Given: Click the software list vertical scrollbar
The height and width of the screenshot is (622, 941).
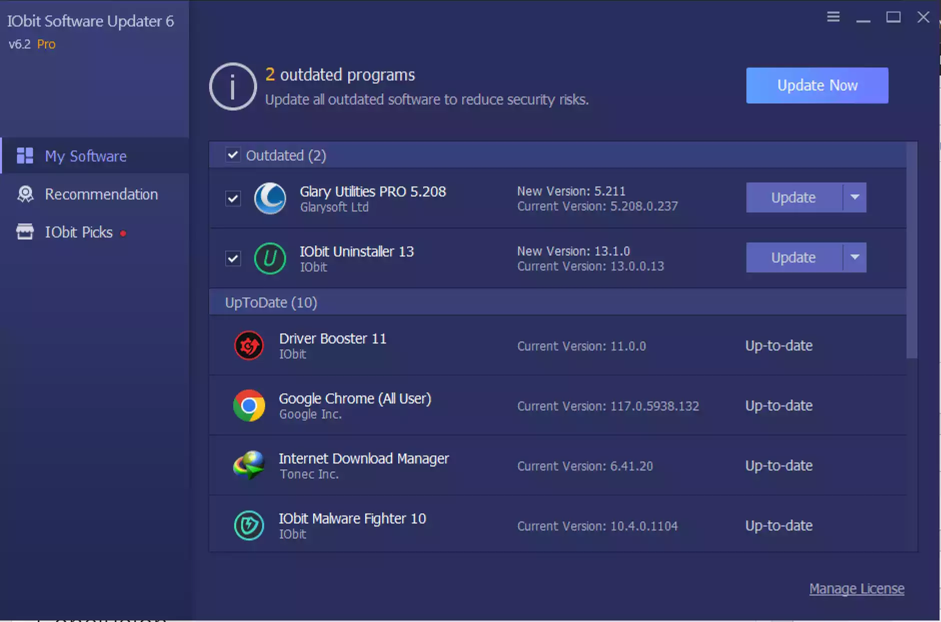Looking at the screenshot, I should (x=912, y=250).
